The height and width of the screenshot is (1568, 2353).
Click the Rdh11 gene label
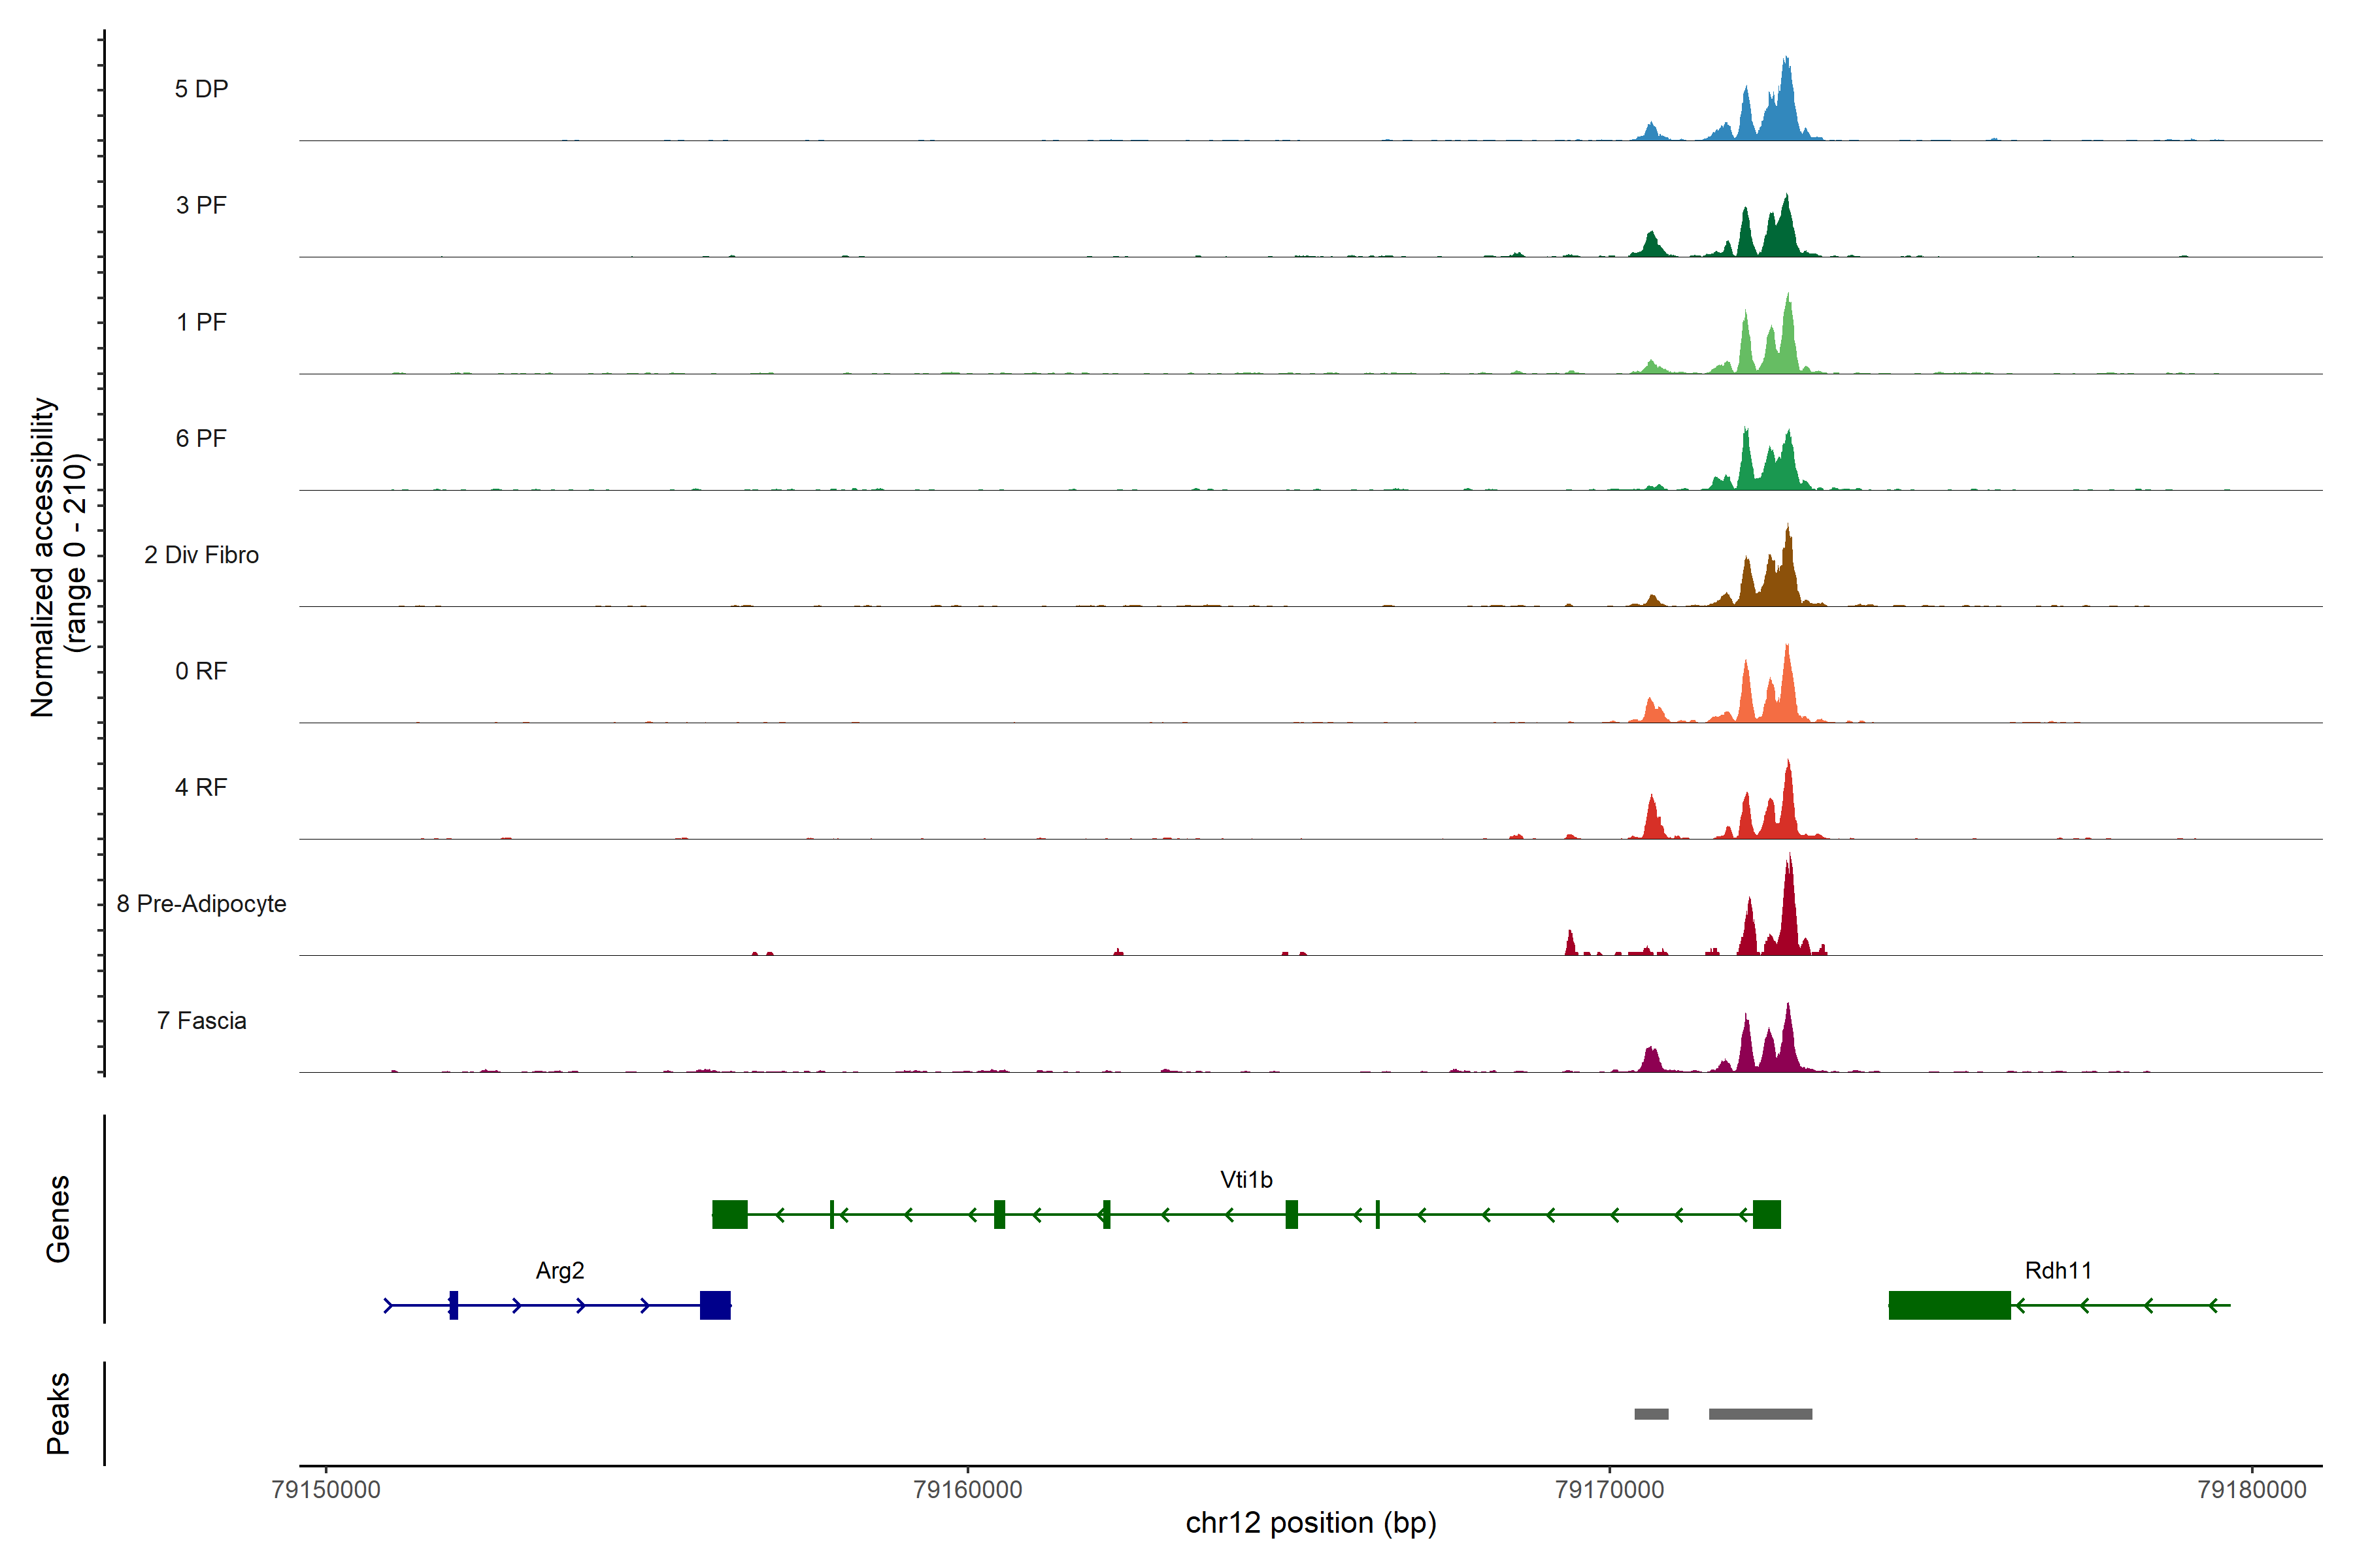[2058, 1270]
